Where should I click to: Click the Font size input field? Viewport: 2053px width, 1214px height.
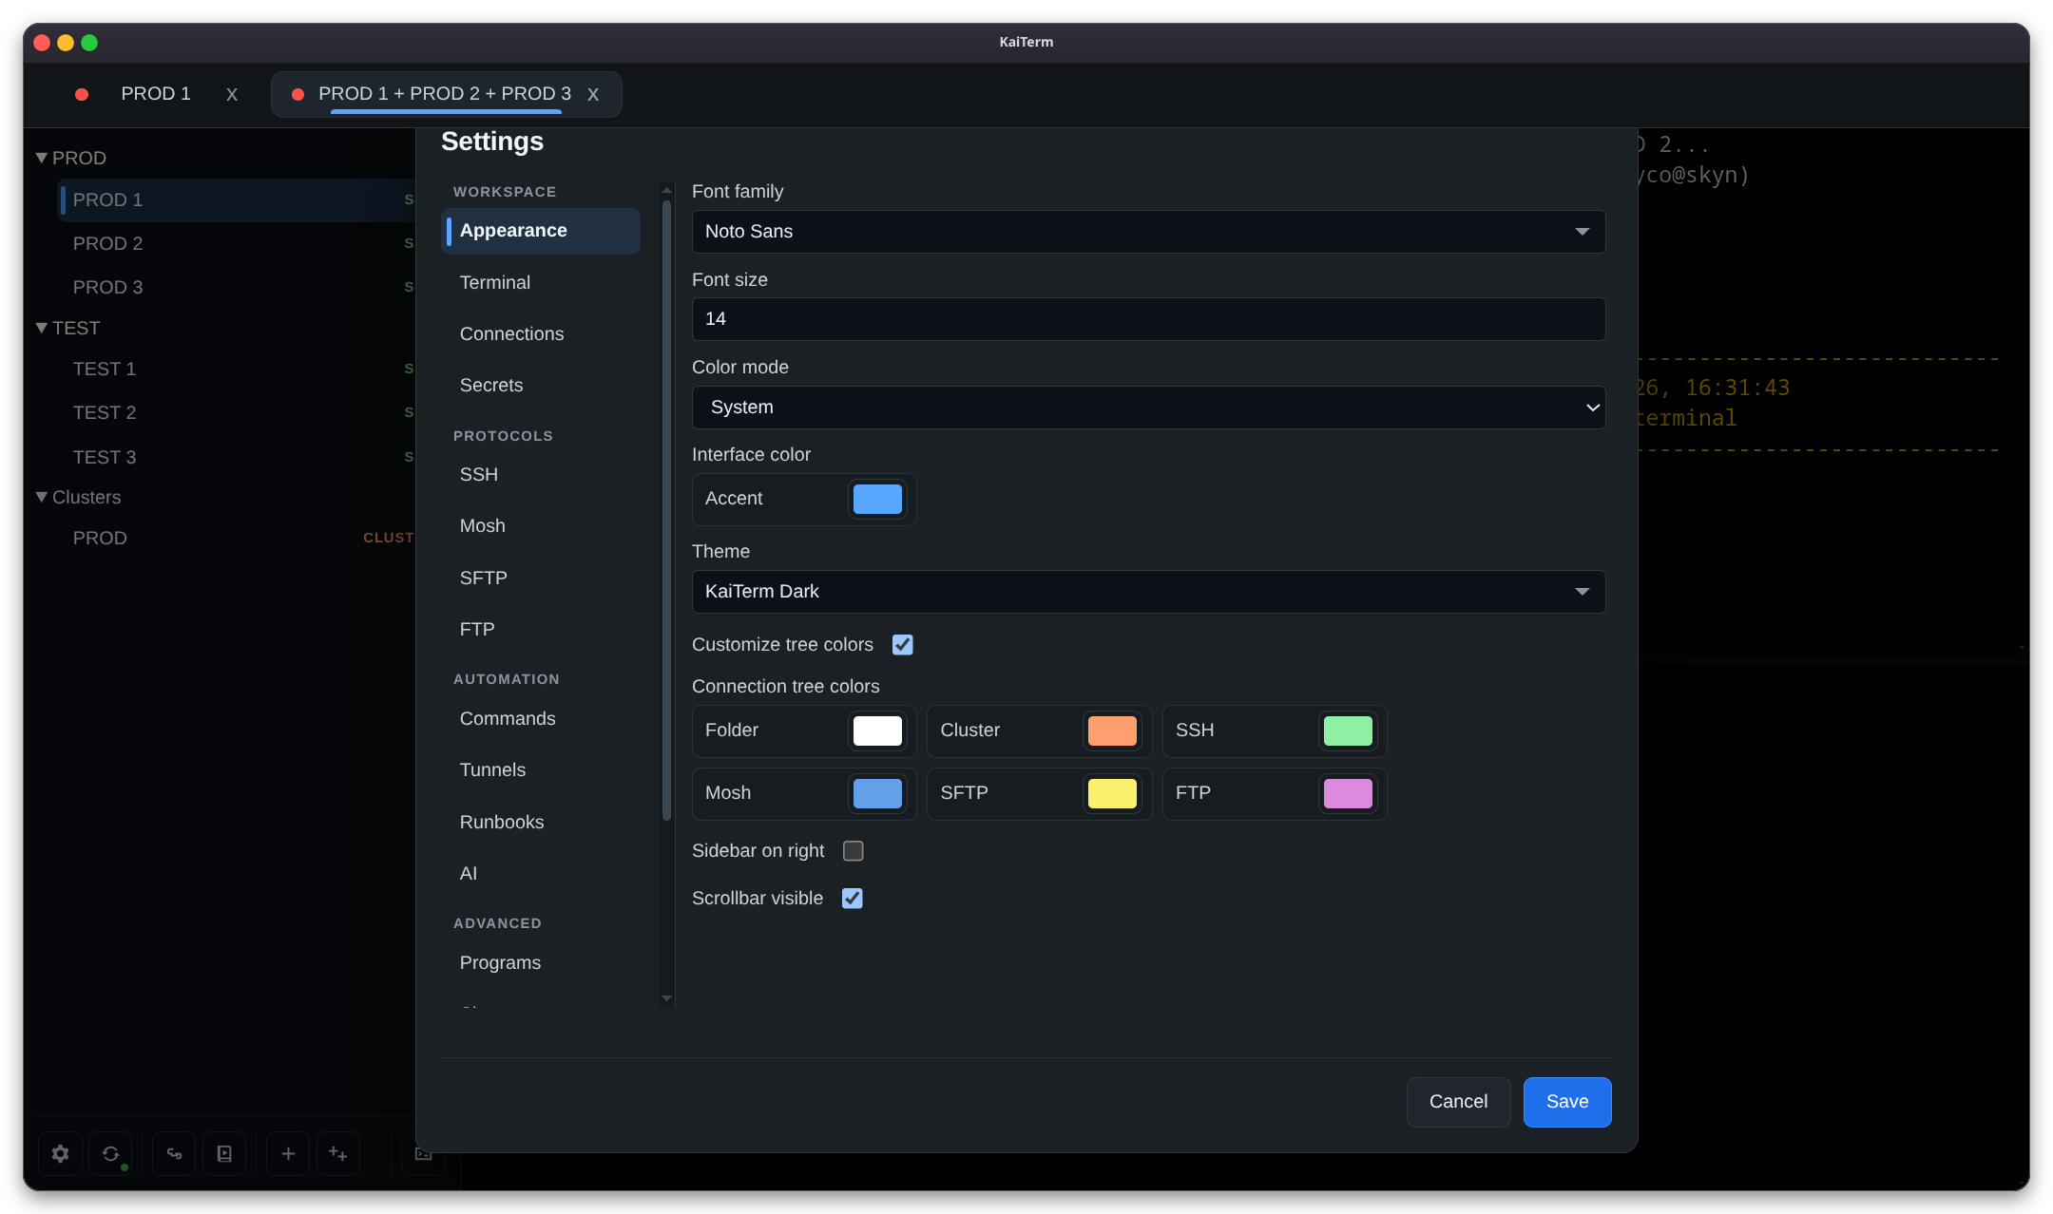tap(1148, 319)
